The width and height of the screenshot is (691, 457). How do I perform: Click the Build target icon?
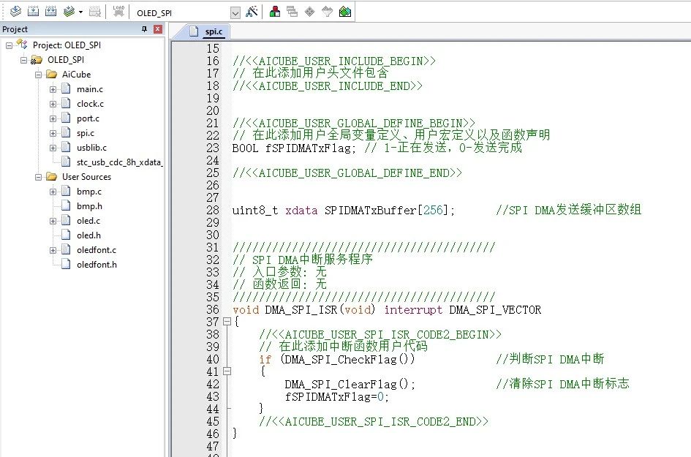pos(34,12)
